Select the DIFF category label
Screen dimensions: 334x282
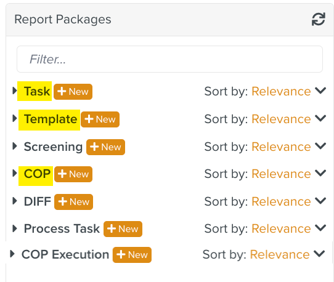pos(37,201)
